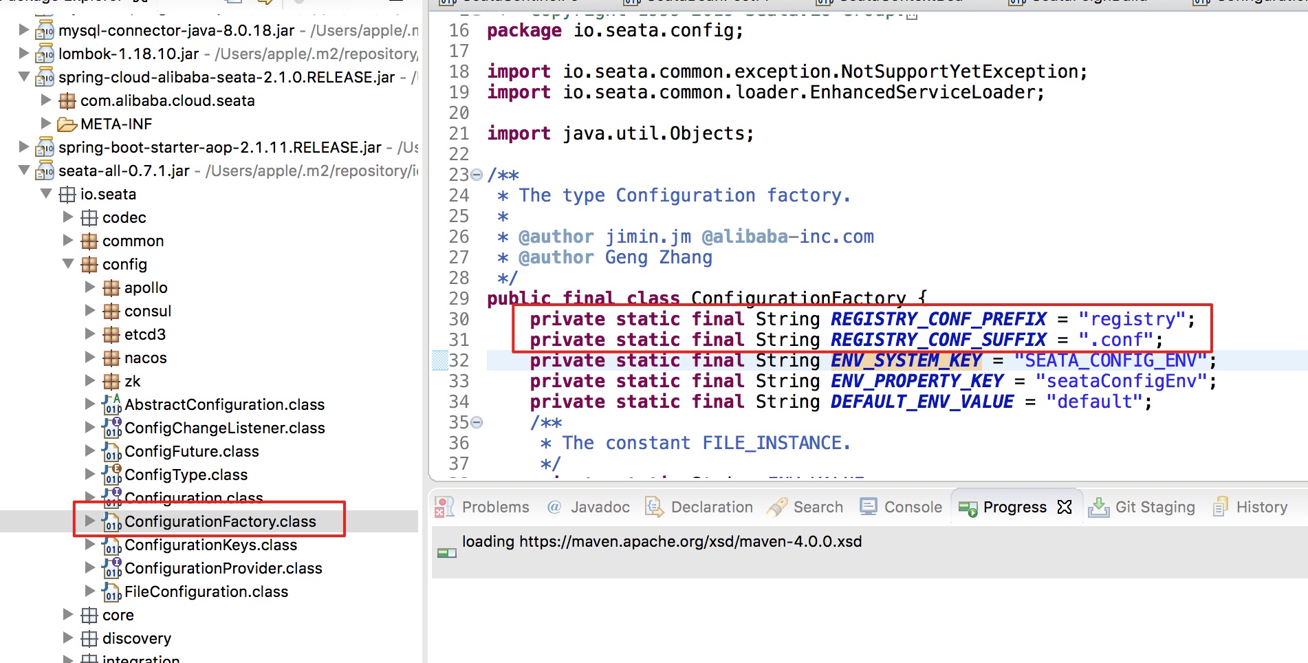Click the io.seata package icon
1308x663 pixels.
(x=67, y=195)
